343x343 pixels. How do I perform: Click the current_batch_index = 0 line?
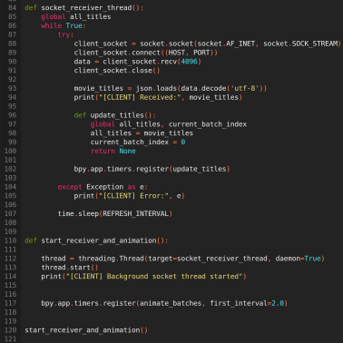coord(138,142)
